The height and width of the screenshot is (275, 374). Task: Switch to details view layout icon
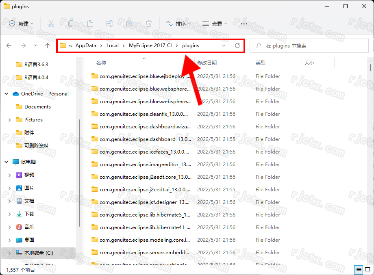click(x=359, y=270)
